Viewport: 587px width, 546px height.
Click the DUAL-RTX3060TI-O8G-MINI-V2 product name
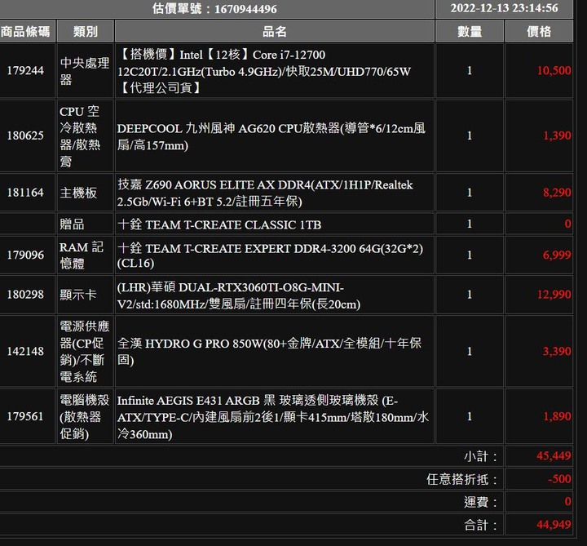(x=239, y=295)
